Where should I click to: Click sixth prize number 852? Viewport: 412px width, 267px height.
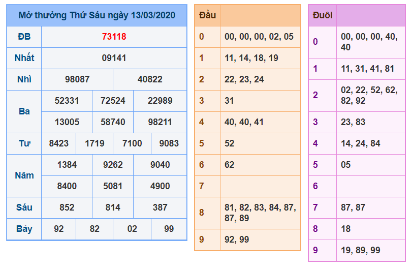point(67,207)
